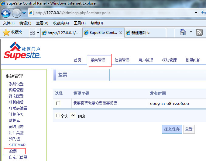Screen dimensions: 206x161
Task: Switch to the 新建选项卡 tab
Action: [x=145, y=33]
